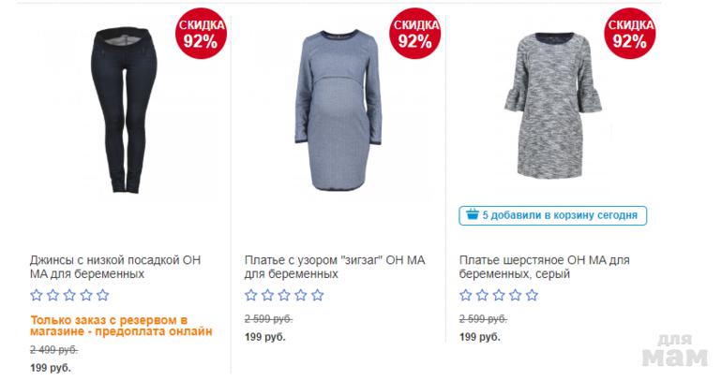Click the basket icon in the cart notice
722x380 pixels.
click(x=472, y=215)
